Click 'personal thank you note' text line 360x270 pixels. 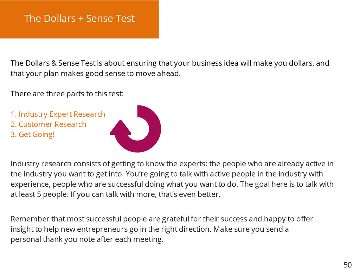[87, 239]
